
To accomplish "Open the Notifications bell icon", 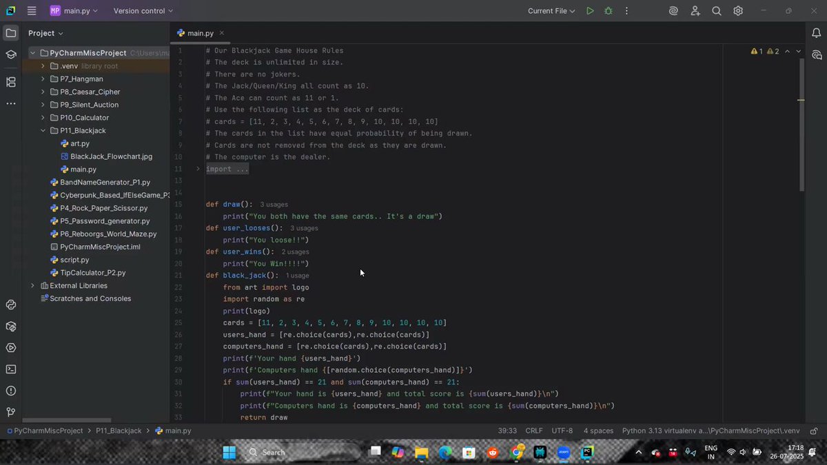I will pos(817,33).
